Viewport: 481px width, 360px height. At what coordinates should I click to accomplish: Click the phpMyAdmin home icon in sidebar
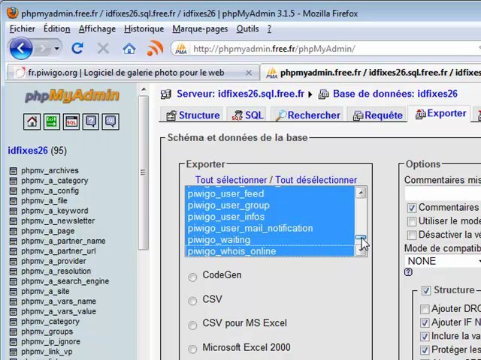(x=32, y=121)
